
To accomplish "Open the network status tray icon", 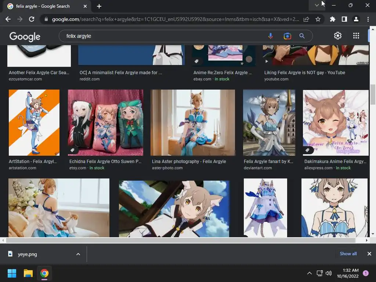I will [320, 273].
